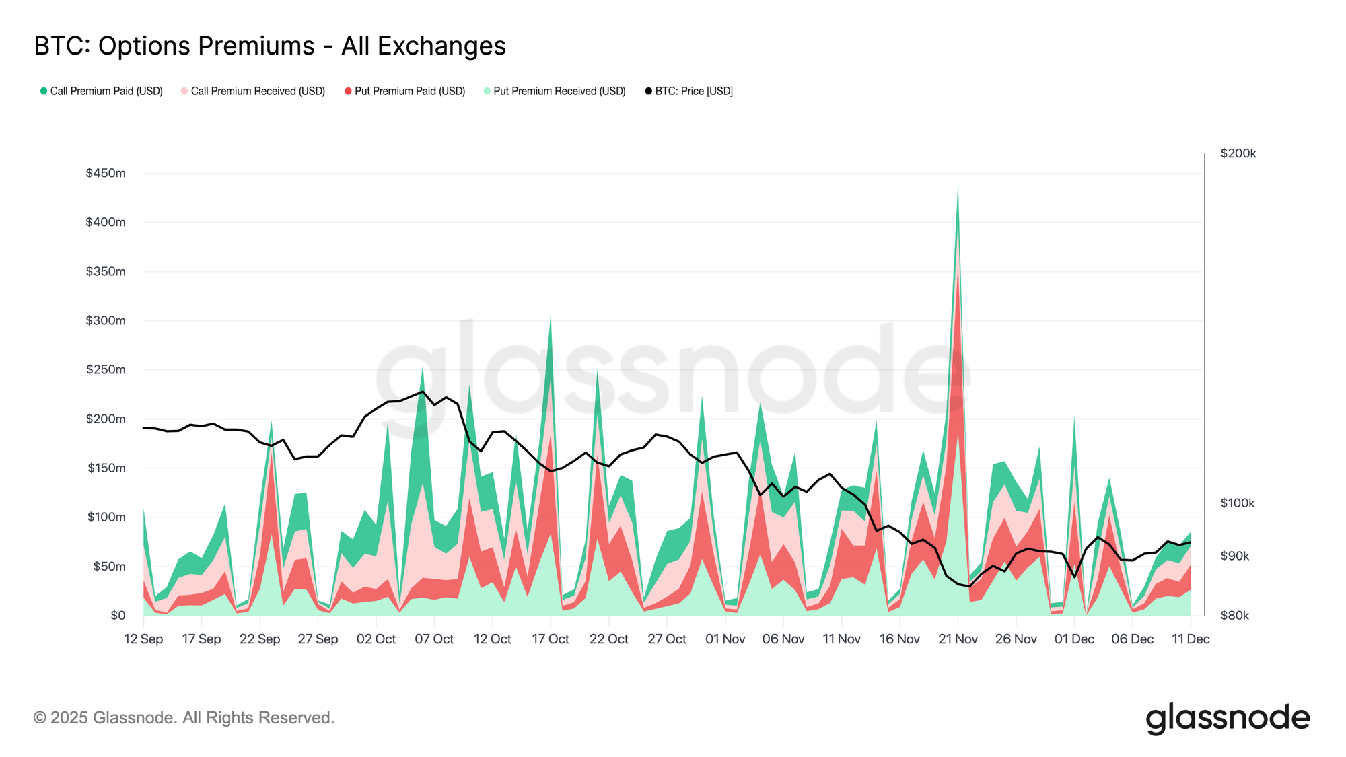This screenshot has width=1346, height=757.
Task: Click the chart title BTC: Options Premiums
Action: tap(270, 46)
